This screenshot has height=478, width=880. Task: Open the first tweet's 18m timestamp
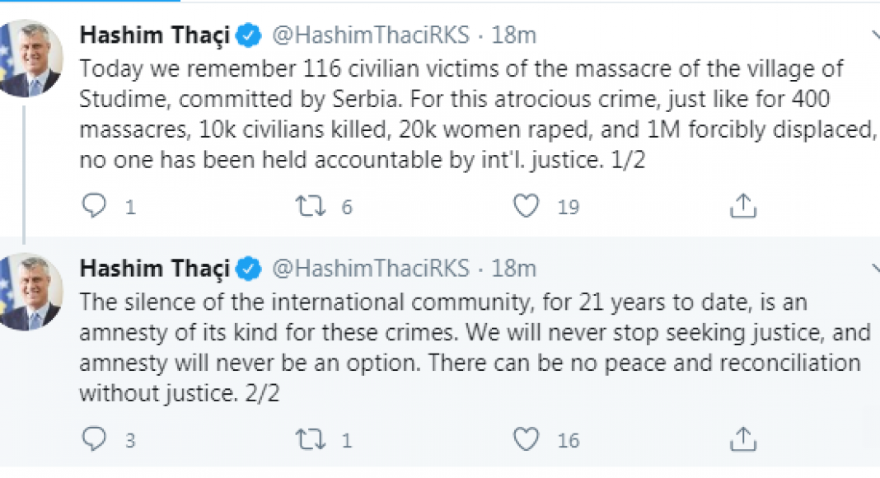click(514, 35)
